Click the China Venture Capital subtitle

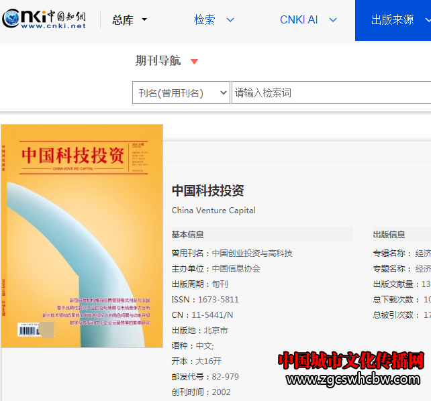click(x=213, y=211)
